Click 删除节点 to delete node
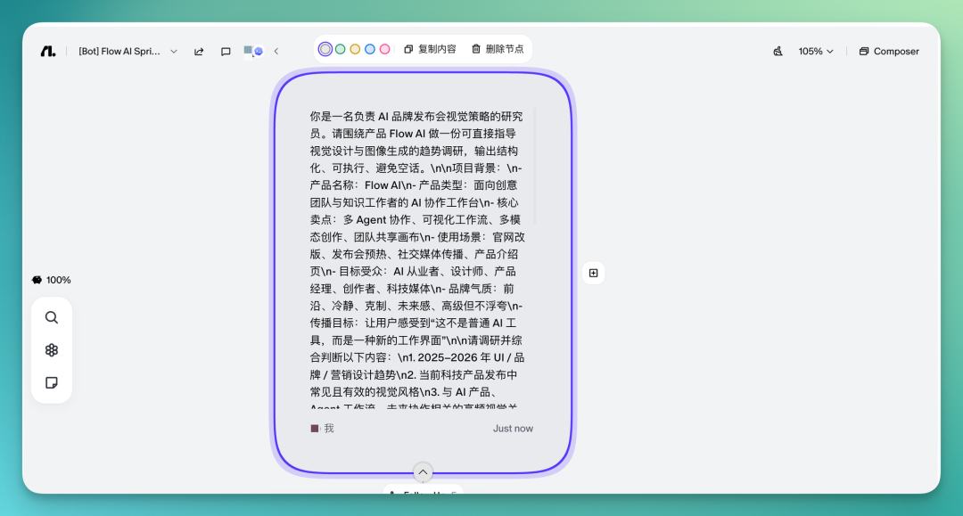Image resolution: width=963 pixels, height=516 pixels. [x=498, y=49]
